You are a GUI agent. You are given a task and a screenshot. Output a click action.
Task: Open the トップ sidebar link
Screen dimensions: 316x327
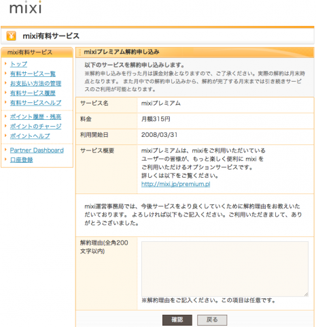coord(18,64)
